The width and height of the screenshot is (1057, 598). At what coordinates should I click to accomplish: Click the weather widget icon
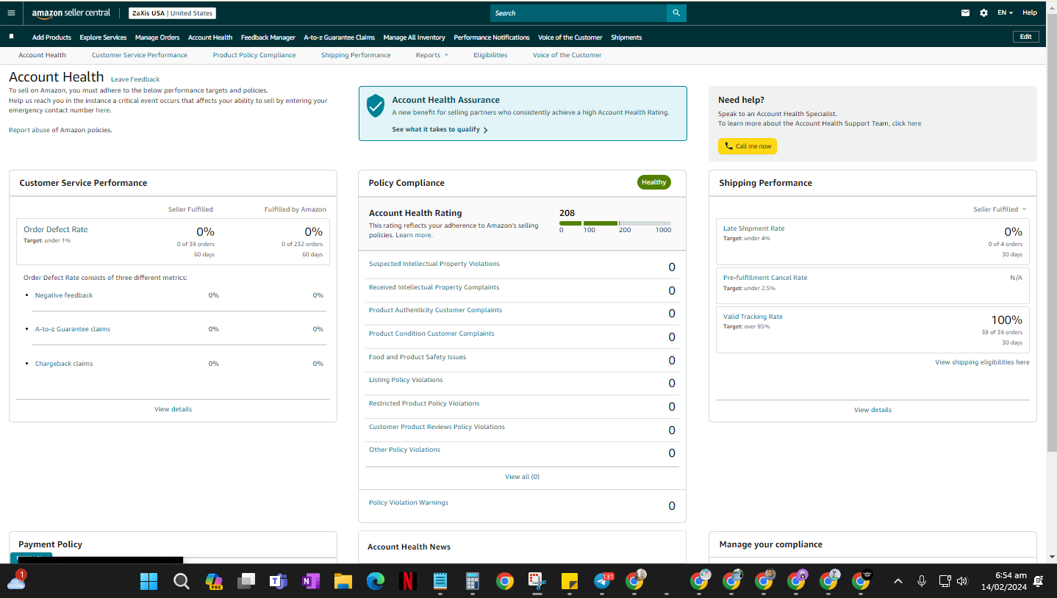pyautogui.click(x=15, y=580)
